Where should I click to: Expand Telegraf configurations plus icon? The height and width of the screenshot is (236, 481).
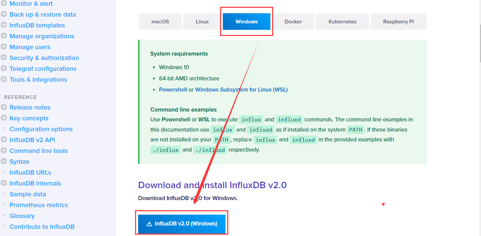click(x=4, y=68)
